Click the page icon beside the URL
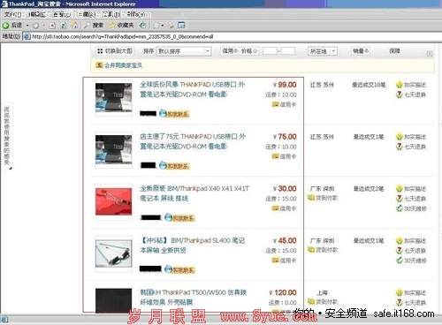 (x=27, y=36)
